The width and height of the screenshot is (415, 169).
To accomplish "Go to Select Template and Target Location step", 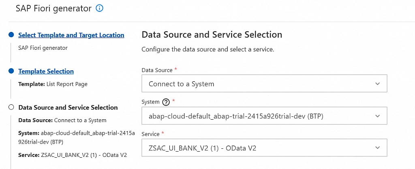I will tap(71, 35).
